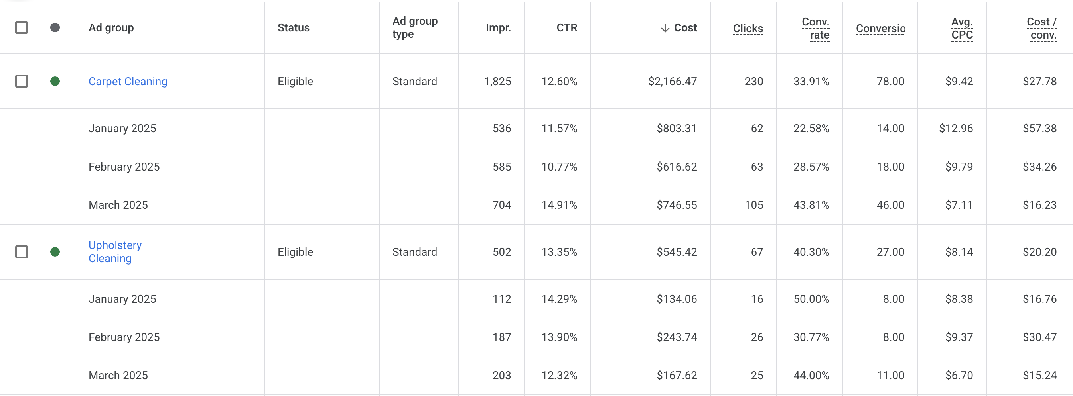Image resolution: width=1073 pixels, height=396 pixels.
Task: Click the green status dot for Upholstery Cleaning
Action: pyautogui.click(x=55, y=252)
